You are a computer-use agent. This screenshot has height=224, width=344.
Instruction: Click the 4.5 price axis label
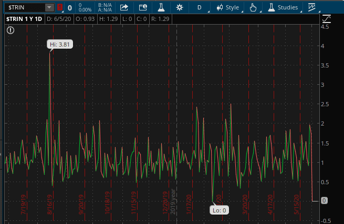(325, 27)
